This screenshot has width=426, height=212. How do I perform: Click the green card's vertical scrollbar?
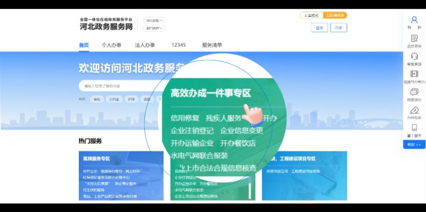(x=250, y=187)
